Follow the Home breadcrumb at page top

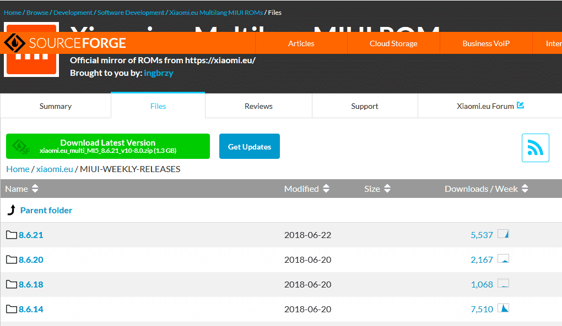click(x=13, y=13)
